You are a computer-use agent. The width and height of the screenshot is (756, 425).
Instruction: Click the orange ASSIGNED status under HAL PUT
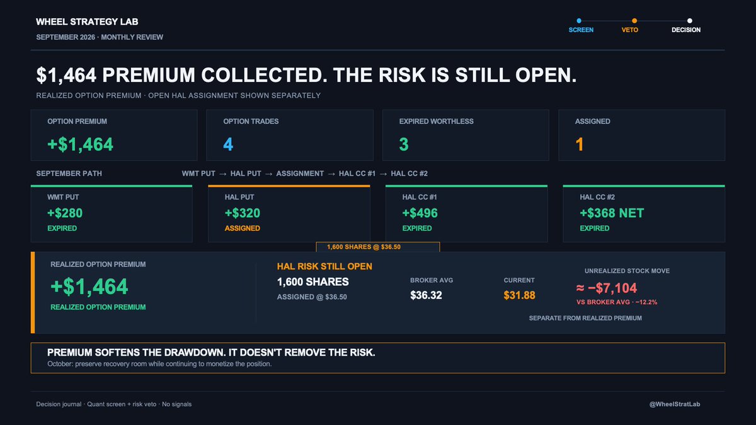coord(243,229)
